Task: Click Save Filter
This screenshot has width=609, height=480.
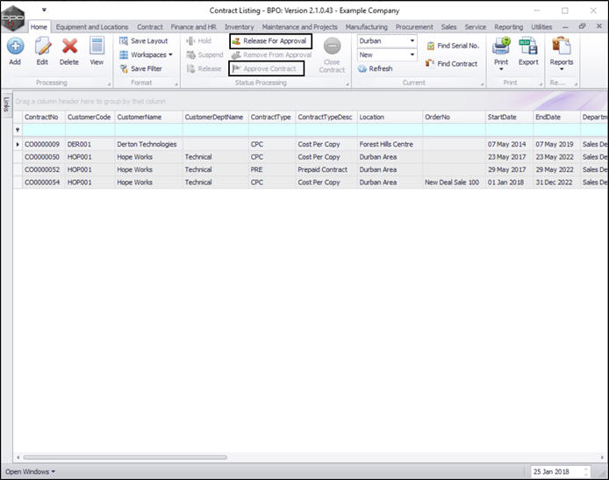Action: pos(141,68)
